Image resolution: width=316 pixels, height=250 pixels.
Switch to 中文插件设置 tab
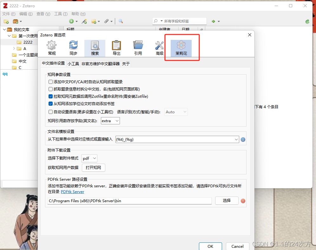pos(53,63)
